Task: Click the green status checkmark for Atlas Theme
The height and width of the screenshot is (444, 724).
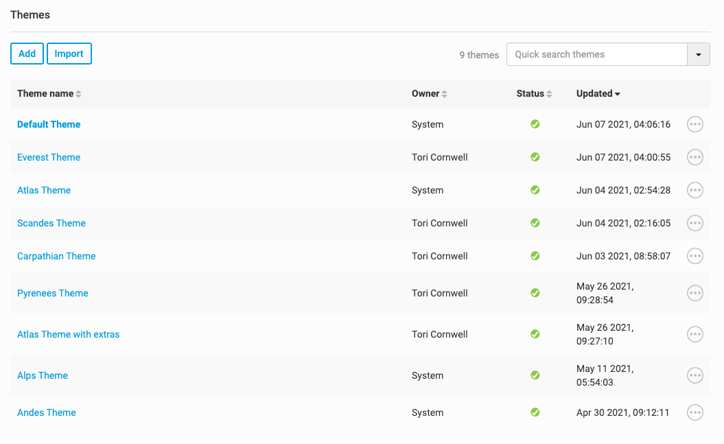Action: tap(535, 190)
